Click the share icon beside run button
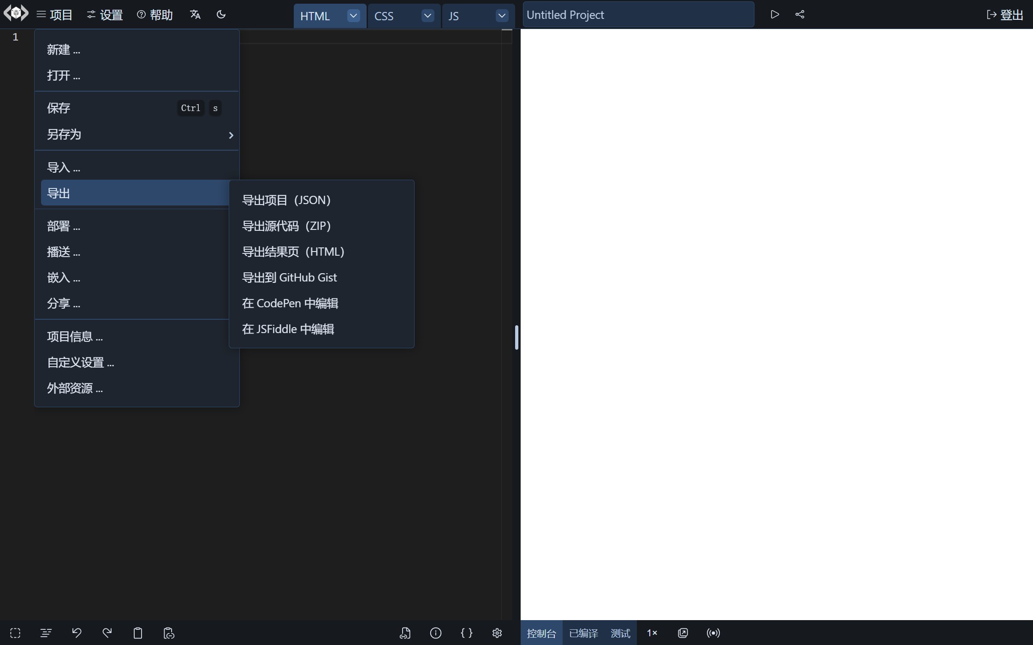 coord(800,14)
